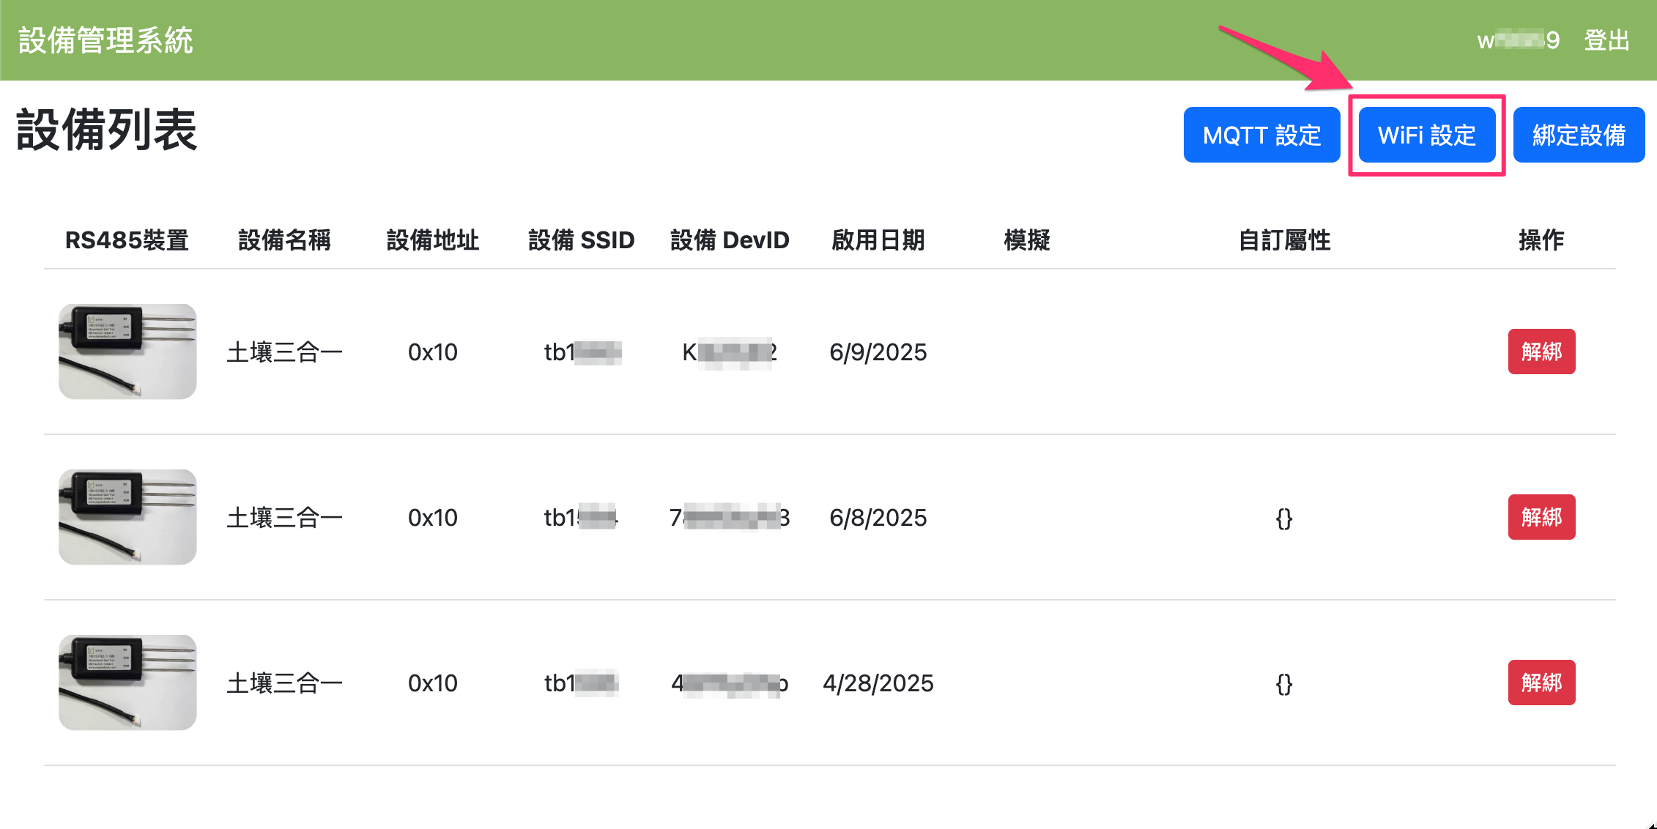Click the username in the header
The height and width of the screenshot is (829, 1657).
(x=1518, y=40)
